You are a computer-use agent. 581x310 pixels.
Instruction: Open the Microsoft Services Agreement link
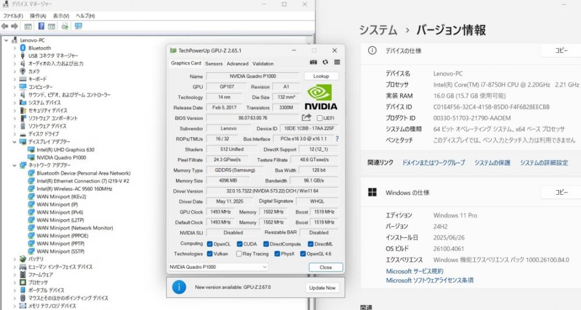coord(414,271)
